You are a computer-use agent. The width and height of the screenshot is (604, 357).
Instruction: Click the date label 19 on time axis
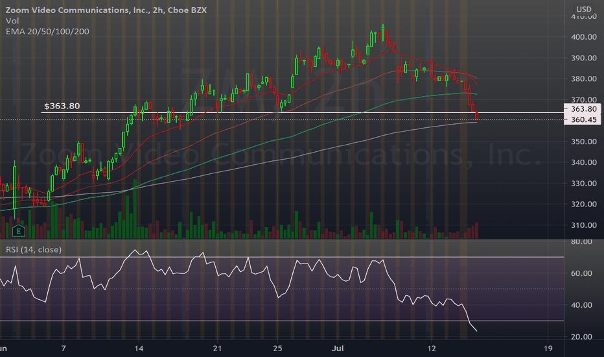pos(548,349)
